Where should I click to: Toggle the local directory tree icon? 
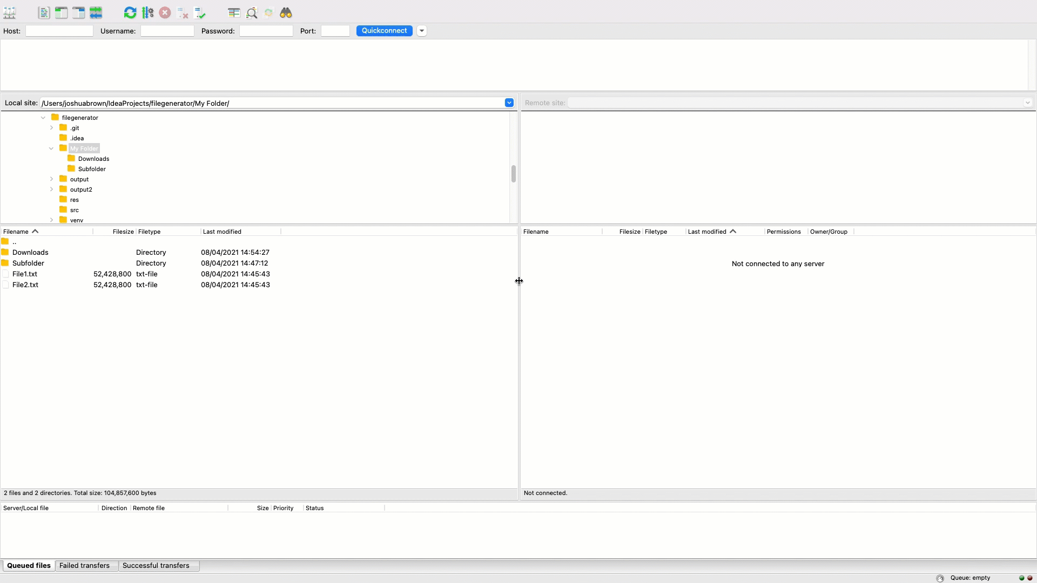coord(61,12)
